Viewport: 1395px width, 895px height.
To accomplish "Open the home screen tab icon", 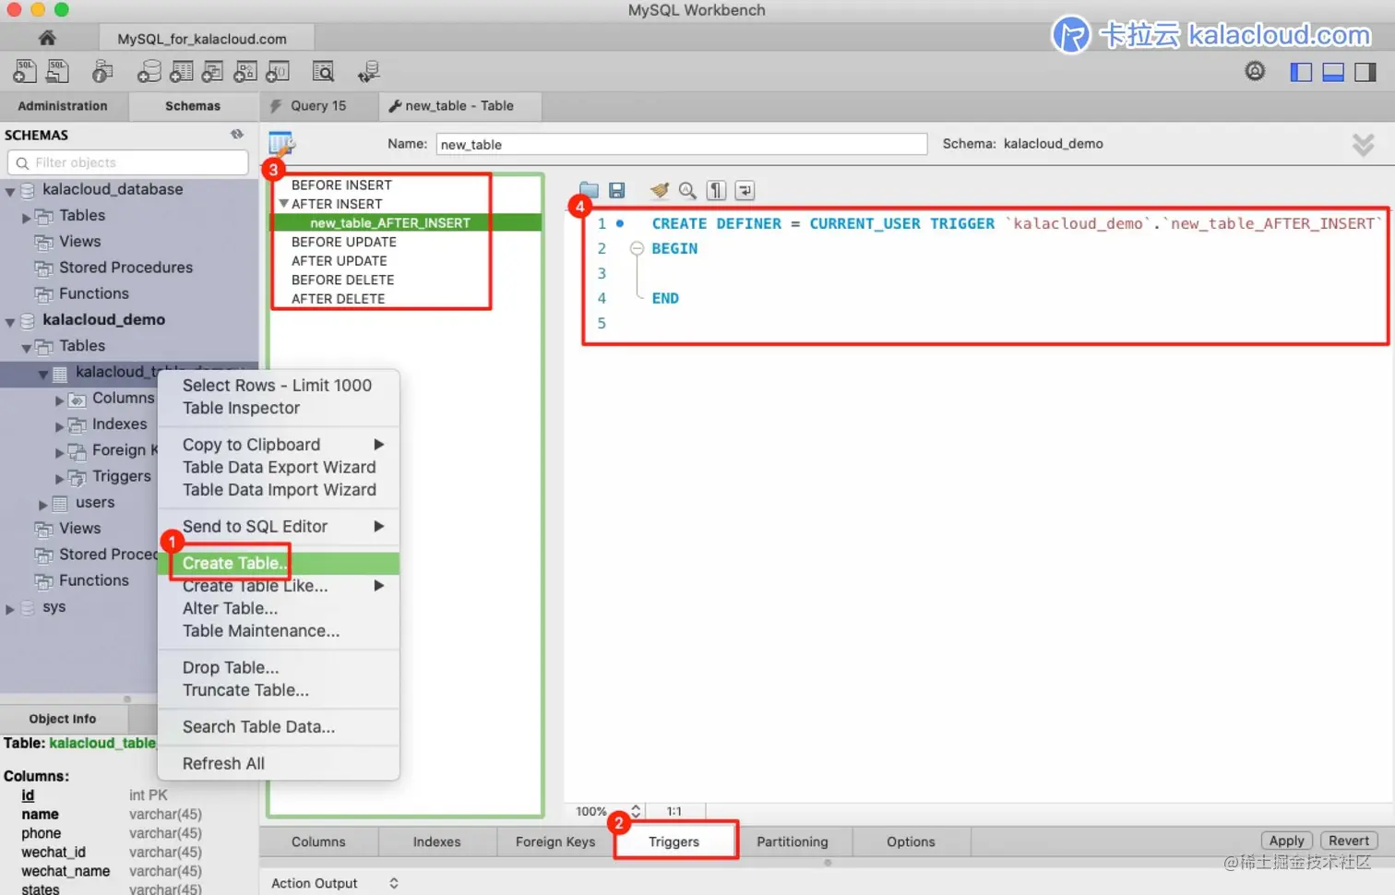I will coord(47,38).
